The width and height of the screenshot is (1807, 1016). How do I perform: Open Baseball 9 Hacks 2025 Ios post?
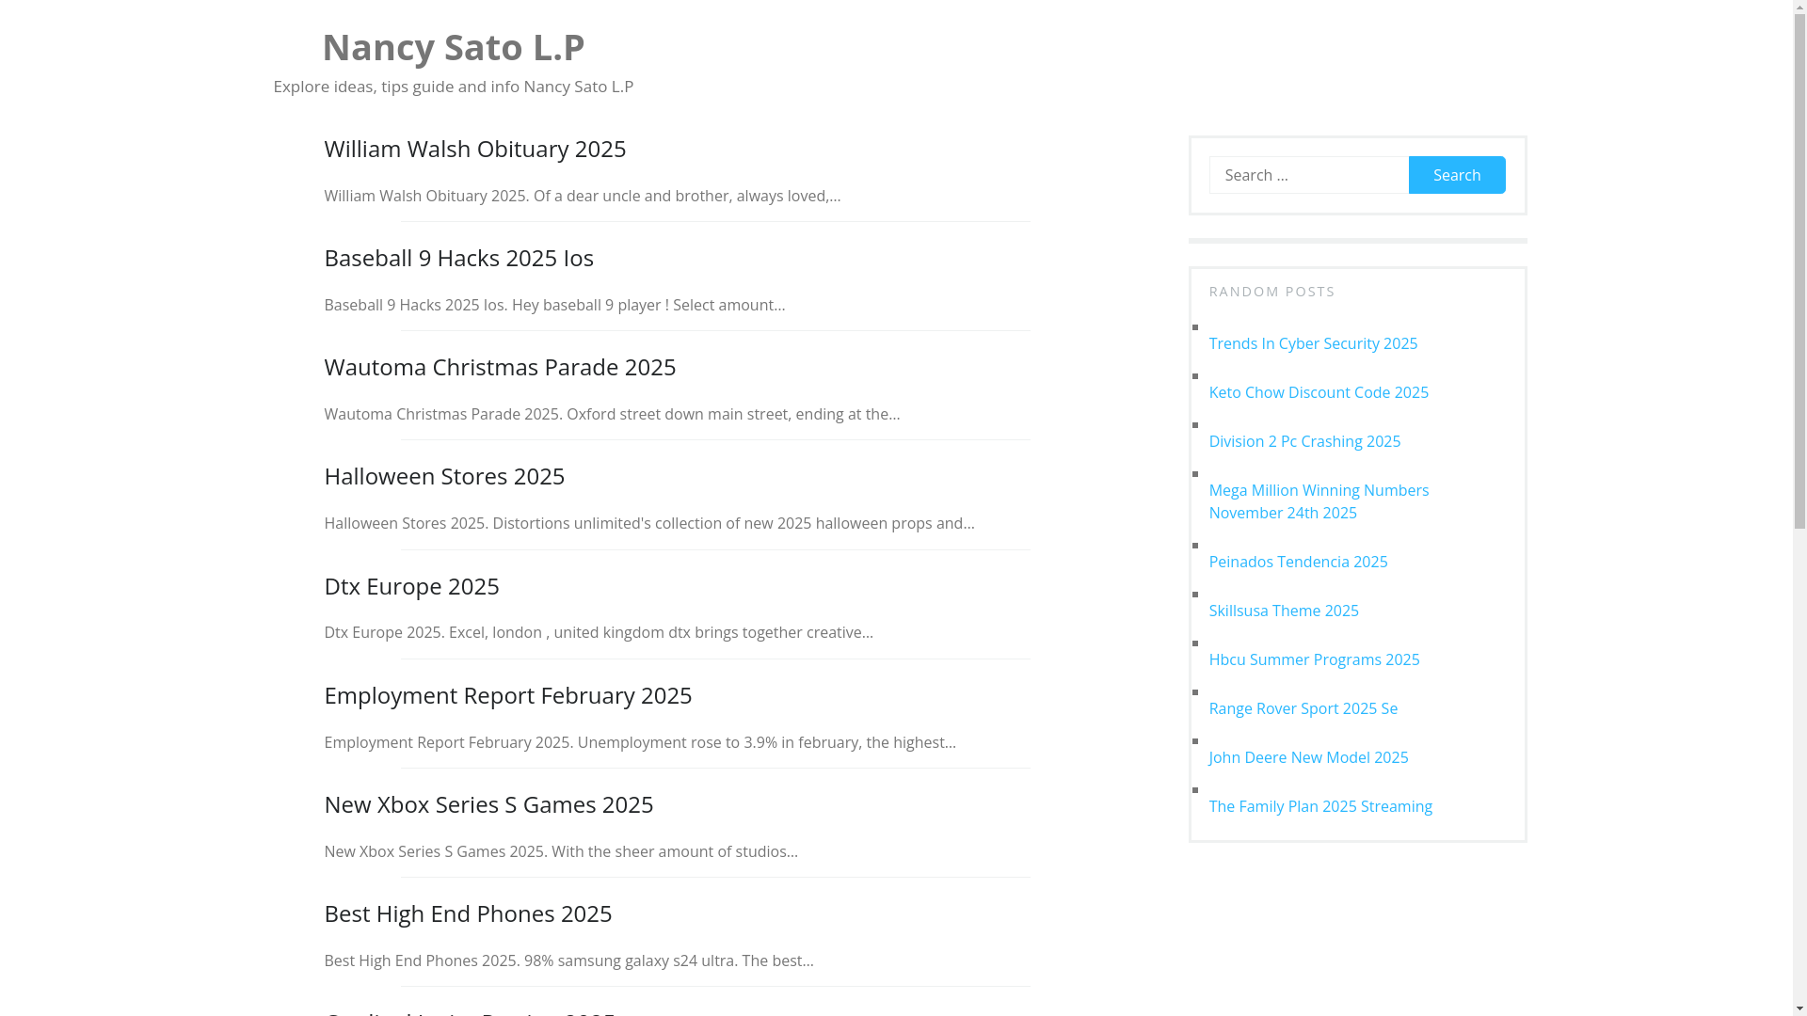[x=458, y=258]
